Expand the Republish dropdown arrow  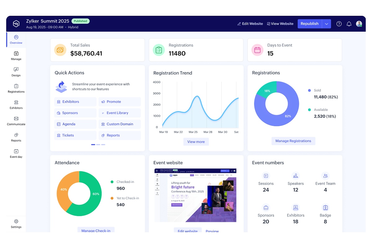[326, 24]
